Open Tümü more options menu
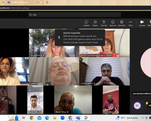Screen dimensions: 151x121 tap(130, 23)
